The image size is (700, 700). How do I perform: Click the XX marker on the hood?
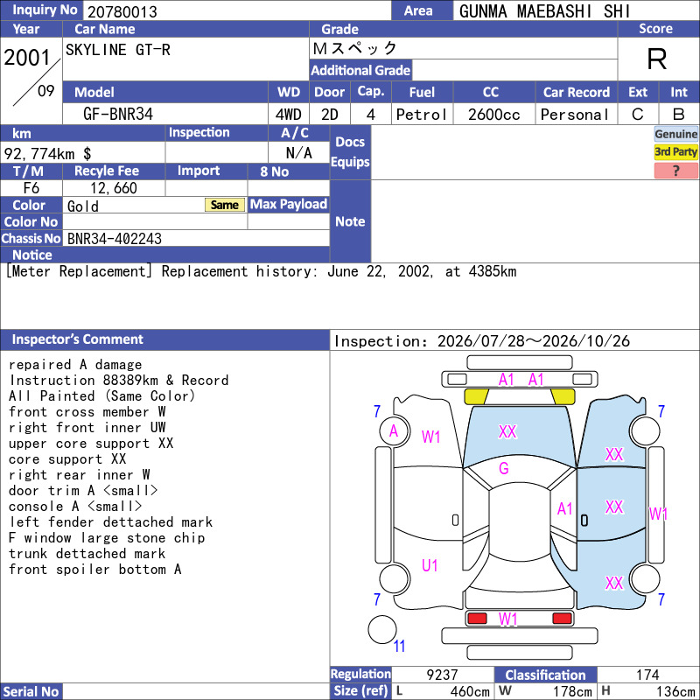pos(507,431)
